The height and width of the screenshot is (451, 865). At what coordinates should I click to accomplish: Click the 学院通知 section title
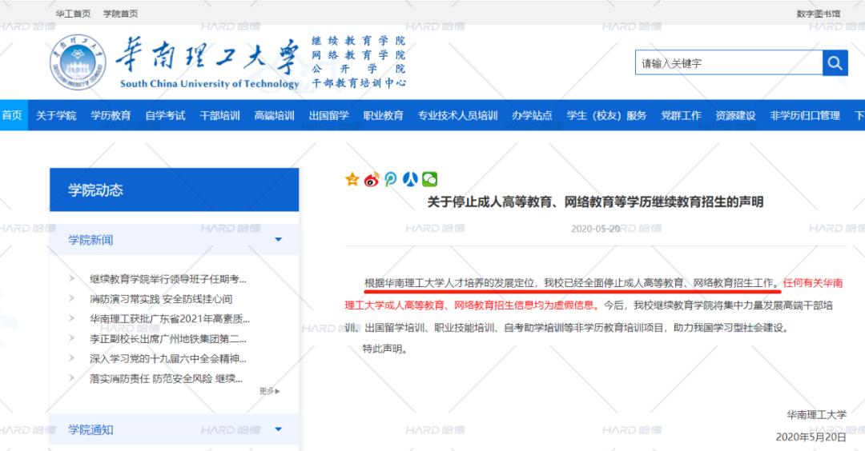tap(91, 429)
